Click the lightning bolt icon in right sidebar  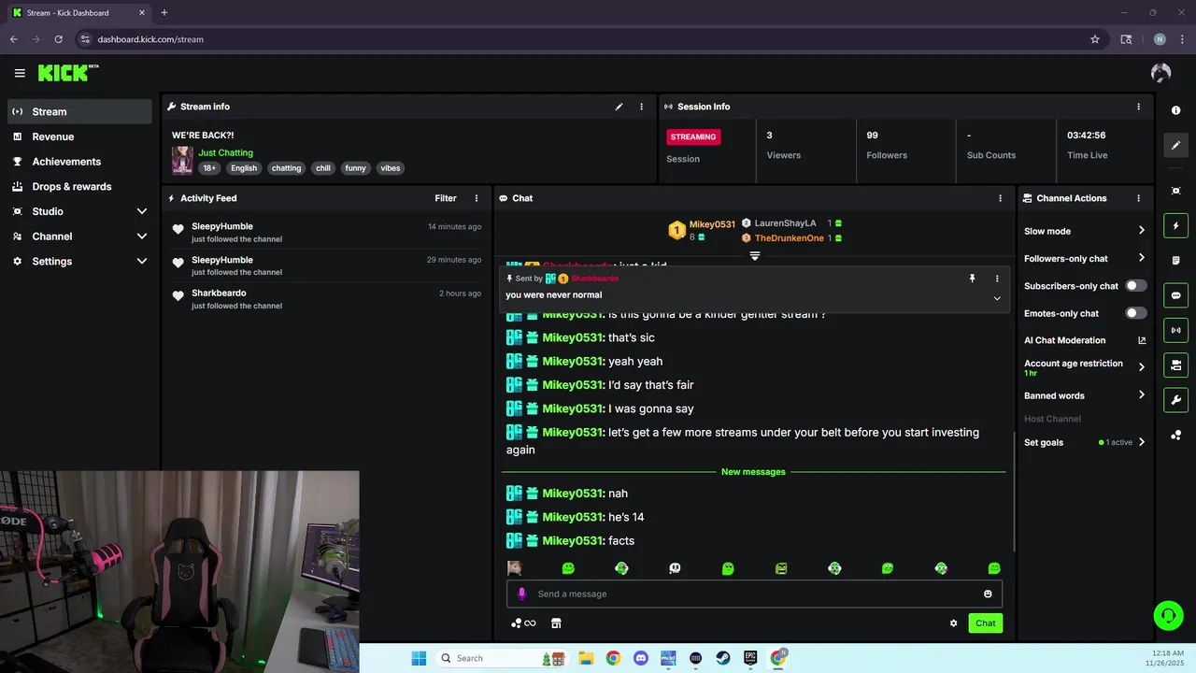[x=1175, y=225]
